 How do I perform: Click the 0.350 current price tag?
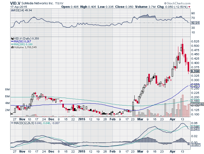[x=194, y=71]
